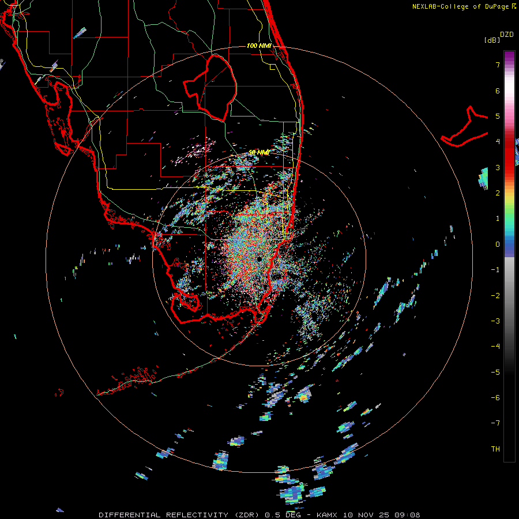Click the -2 value on color scale

pyautogui.click(x=495, y=295)
